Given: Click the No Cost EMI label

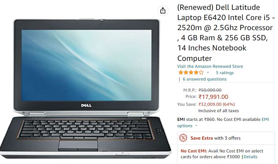Looking at the screenshot, I should pyautogui.click(x=194, y=151).
